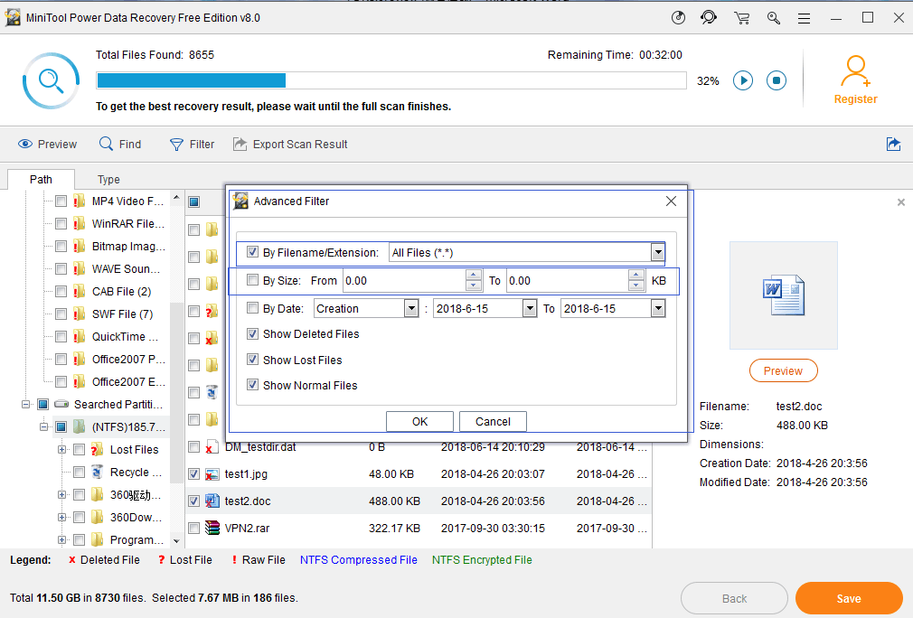
Task: Open the Filter tool
Action: pos(192,145)
